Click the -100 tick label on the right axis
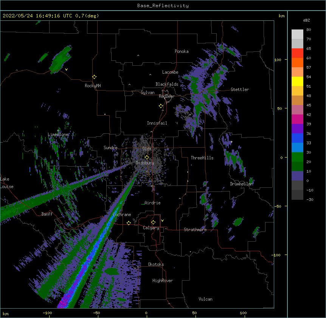Image resolution: width=326 pixels, height=318 pixels. tap(276, 255)
